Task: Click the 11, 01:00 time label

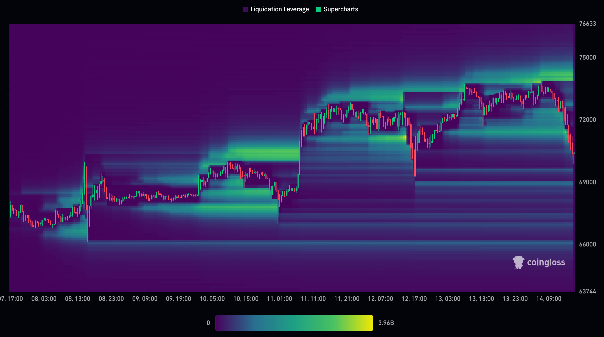Action: tap(279, 299)
